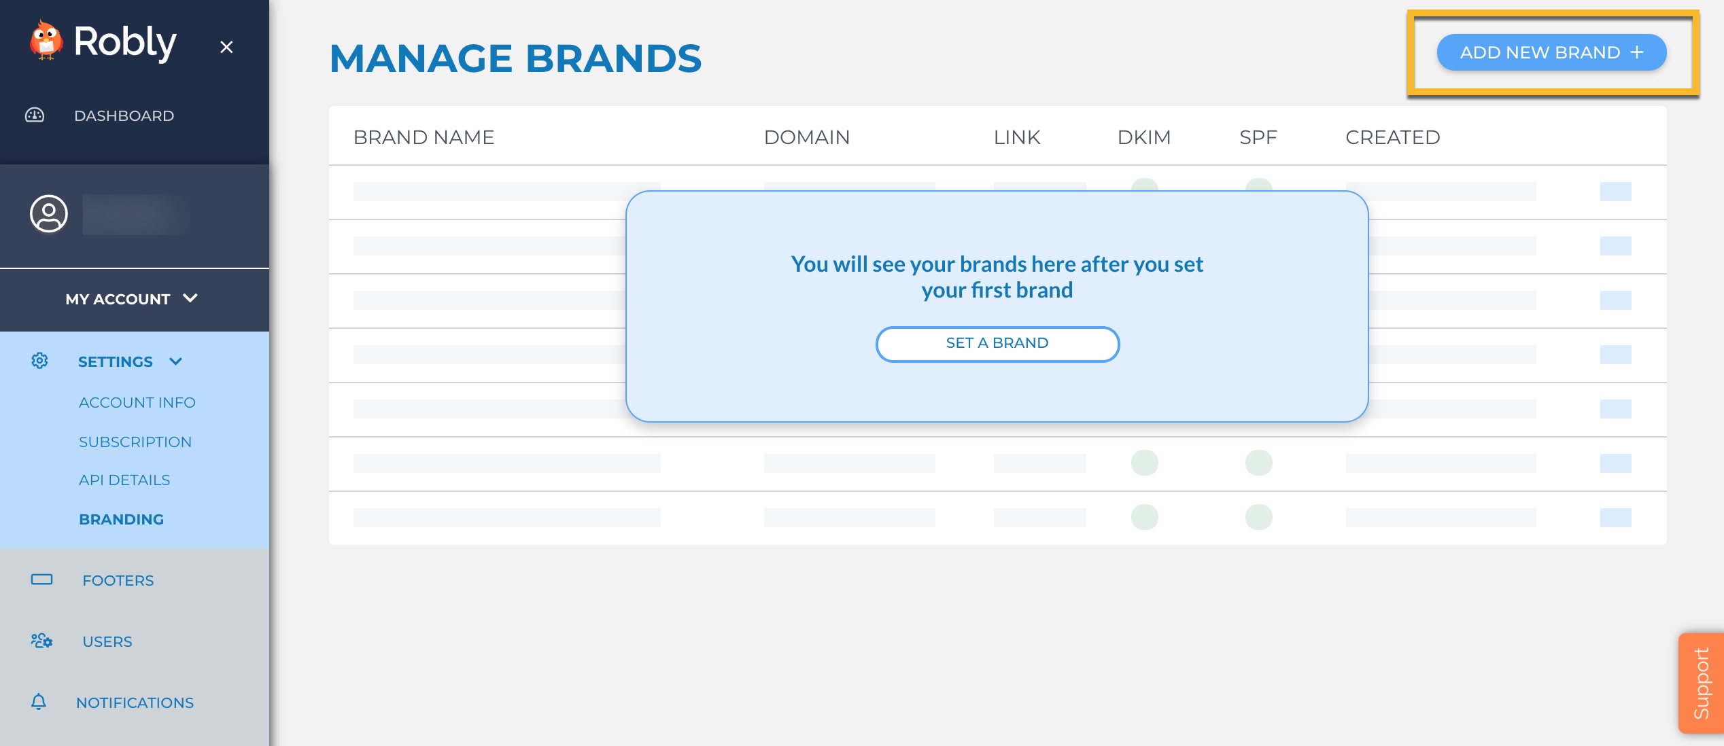Image resolution: width=1724 pixels, height=746 pixels.
Task: Sort by the Brand Name column header
Action: pos(424,137)
